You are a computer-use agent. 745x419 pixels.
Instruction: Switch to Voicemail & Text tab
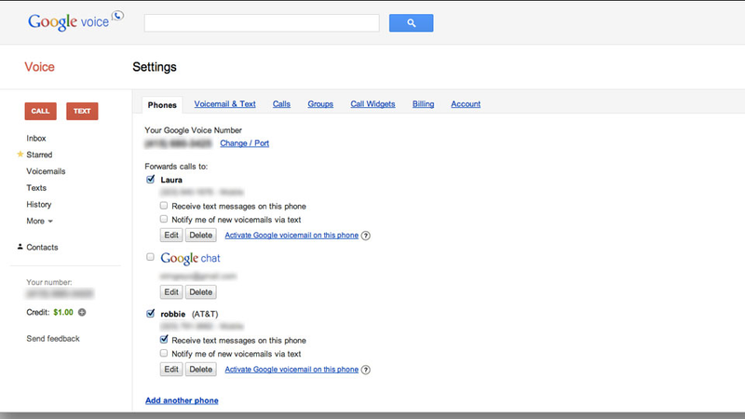224,104
